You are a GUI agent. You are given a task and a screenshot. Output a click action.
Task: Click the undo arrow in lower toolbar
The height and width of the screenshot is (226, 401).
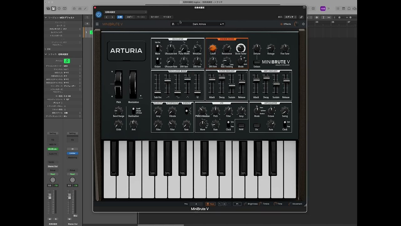click(x=220, y=204)
